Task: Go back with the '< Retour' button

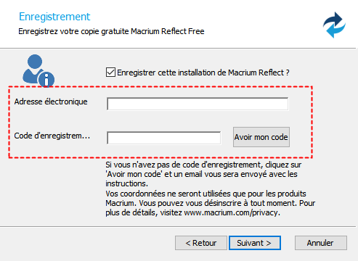Action: pyautogui.click(x=201, y=243)
